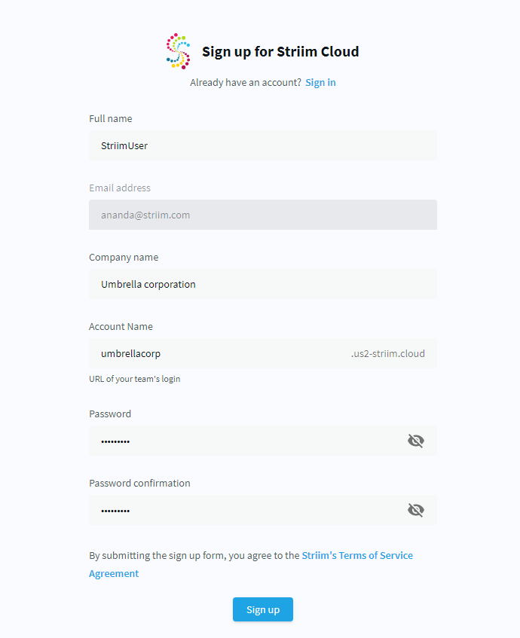The height and width of the screenshot is (638, 520).
Task: Open the Sign in link
Action: pos(320,83)
